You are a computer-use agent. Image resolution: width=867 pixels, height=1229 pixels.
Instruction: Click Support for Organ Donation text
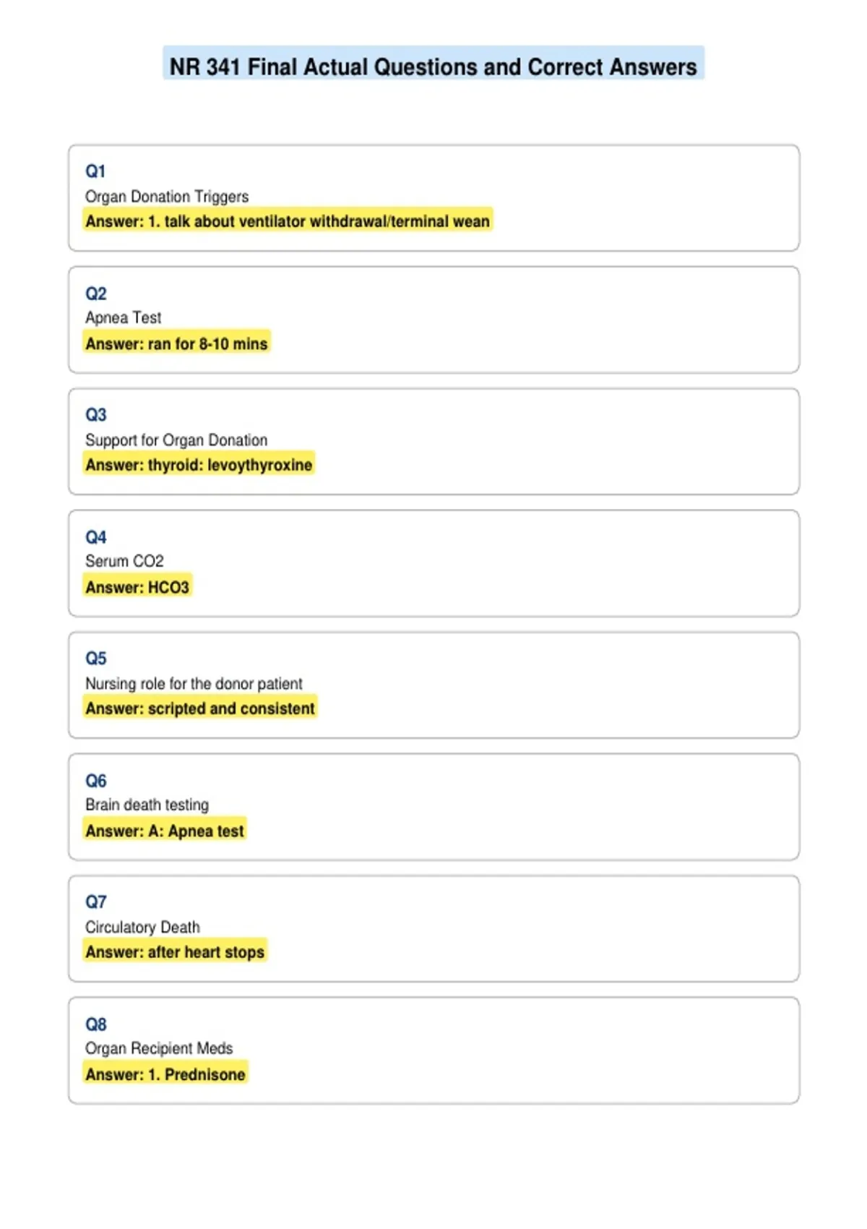point(176,440)
